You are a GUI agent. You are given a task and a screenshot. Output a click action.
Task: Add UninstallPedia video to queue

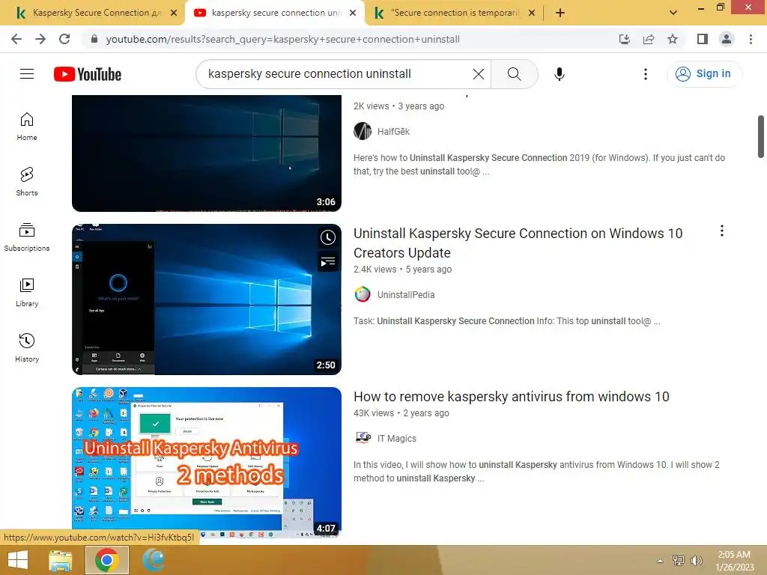pos(328,262)
